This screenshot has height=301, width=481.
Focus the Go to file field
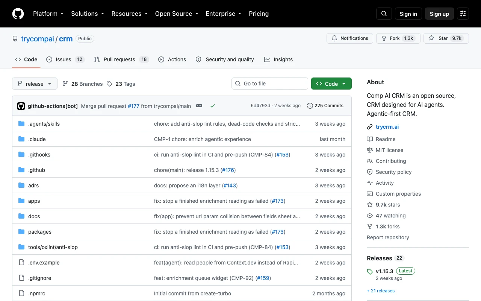tap(270, 84)
